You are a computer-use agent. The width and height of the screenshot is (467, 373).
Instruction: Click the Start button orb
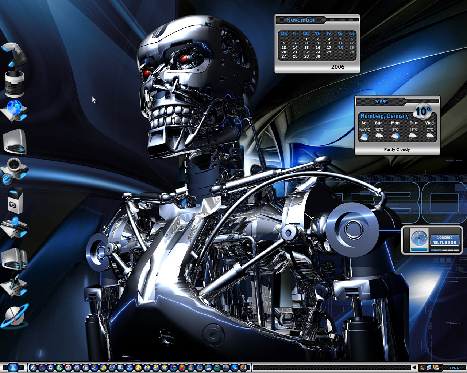click(x=13, y=367)
